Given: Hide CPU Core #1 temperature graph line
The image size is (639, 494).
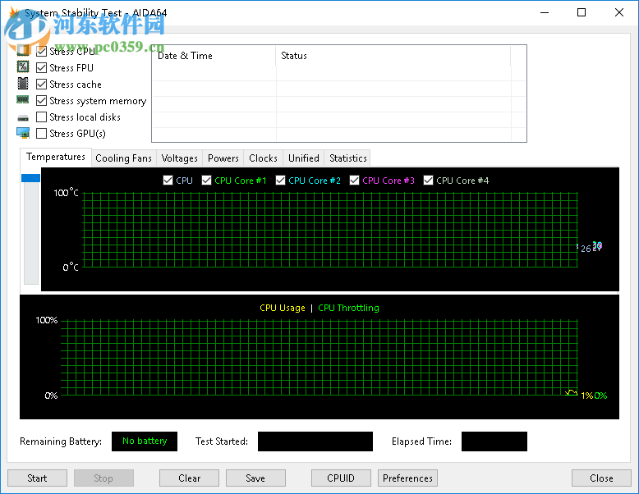Looking at the screenshot, I should (x=207, y=181).
